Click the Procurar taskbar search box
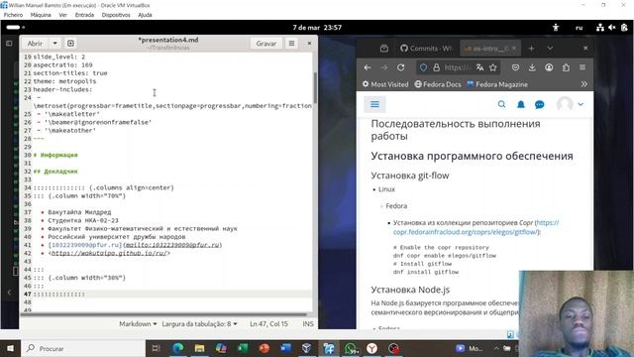 tap(83, 348)
